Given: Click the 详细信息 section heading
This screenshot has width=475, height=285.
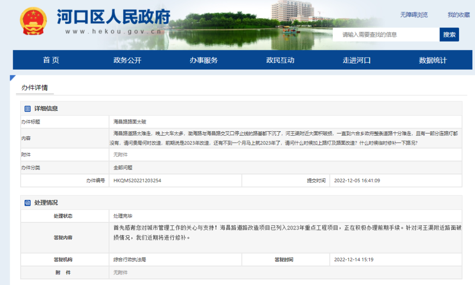Looking at the screenshot, I should click(x=46, y=109).
